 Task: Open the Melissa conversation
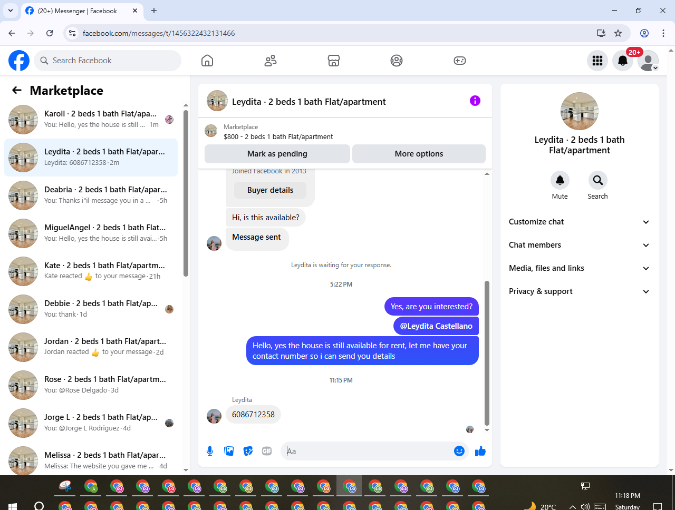coord(91,459)
